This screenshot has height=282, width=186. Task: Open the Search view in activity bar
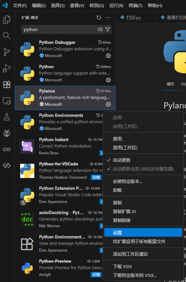[7, 36]
